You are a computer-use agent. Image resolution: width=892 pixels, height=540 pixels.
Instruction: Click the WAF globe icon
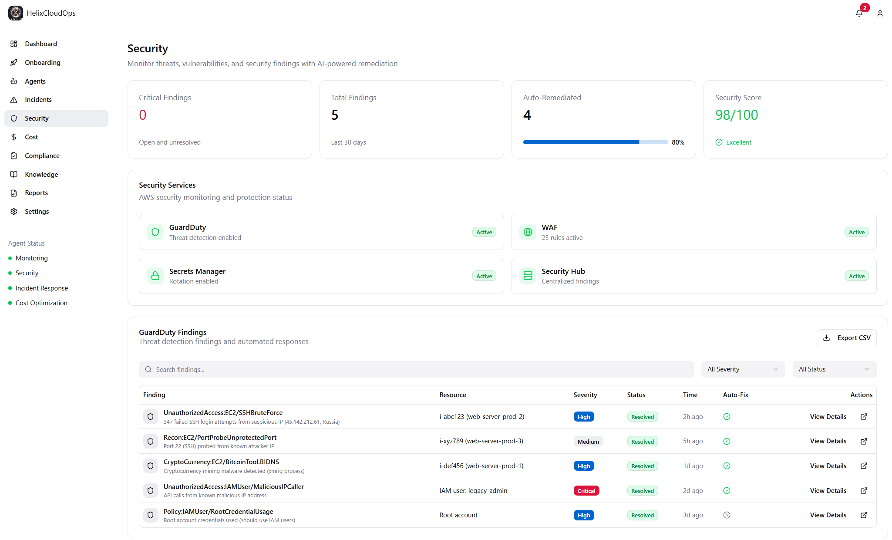tap(528, 232)
